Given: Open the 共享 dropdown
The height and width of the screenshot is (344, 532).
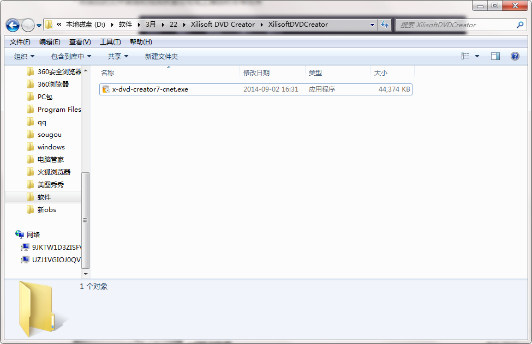Looking at the screenshot, I should pos(118,56).
